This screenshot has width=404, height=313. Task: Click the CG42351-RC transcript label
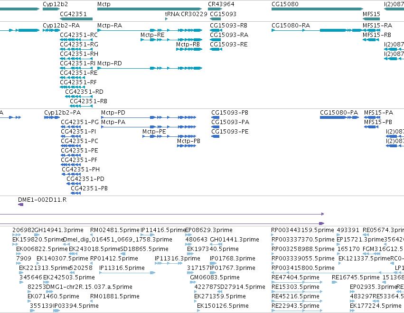[x=79, y=35]
